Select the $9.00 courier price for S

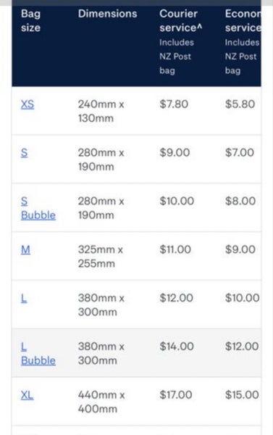point(175,152)
